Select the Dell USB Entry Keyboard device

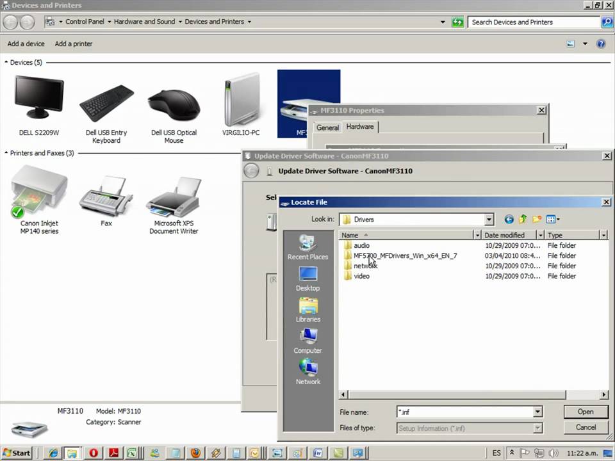pyautogui.click(x=106, y=114)
